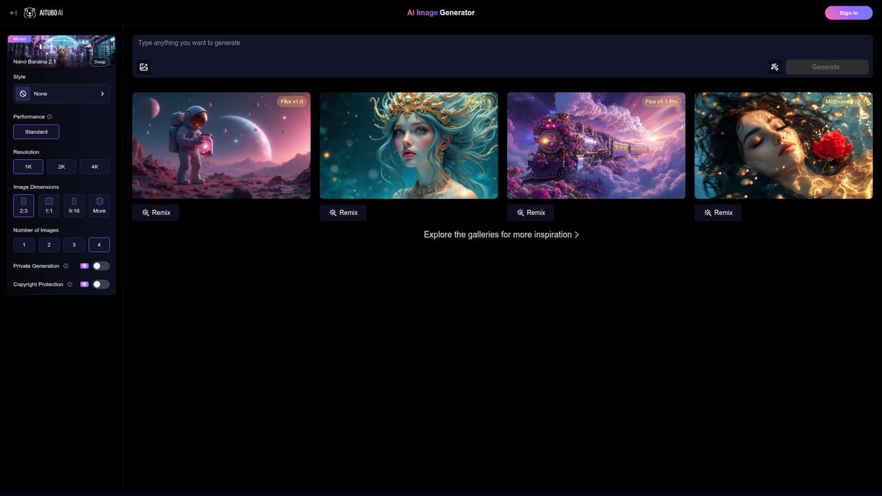Select 2K resolution

point(61,167)
